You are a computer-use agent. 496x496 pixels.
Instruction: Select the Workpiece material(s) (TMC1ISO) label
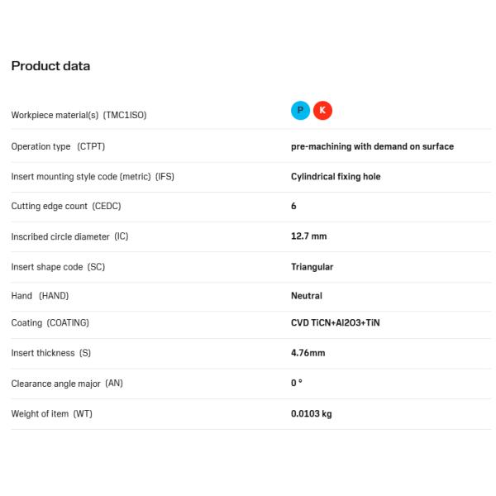[79, 115]
